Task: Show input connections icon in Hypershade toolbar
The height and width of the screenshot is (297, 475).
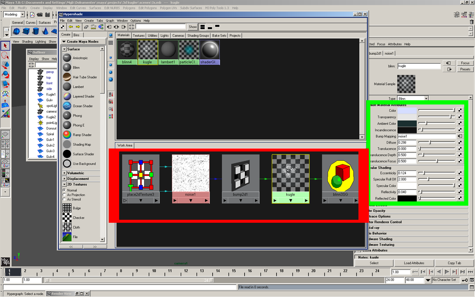Action: (x=109, y=27)
